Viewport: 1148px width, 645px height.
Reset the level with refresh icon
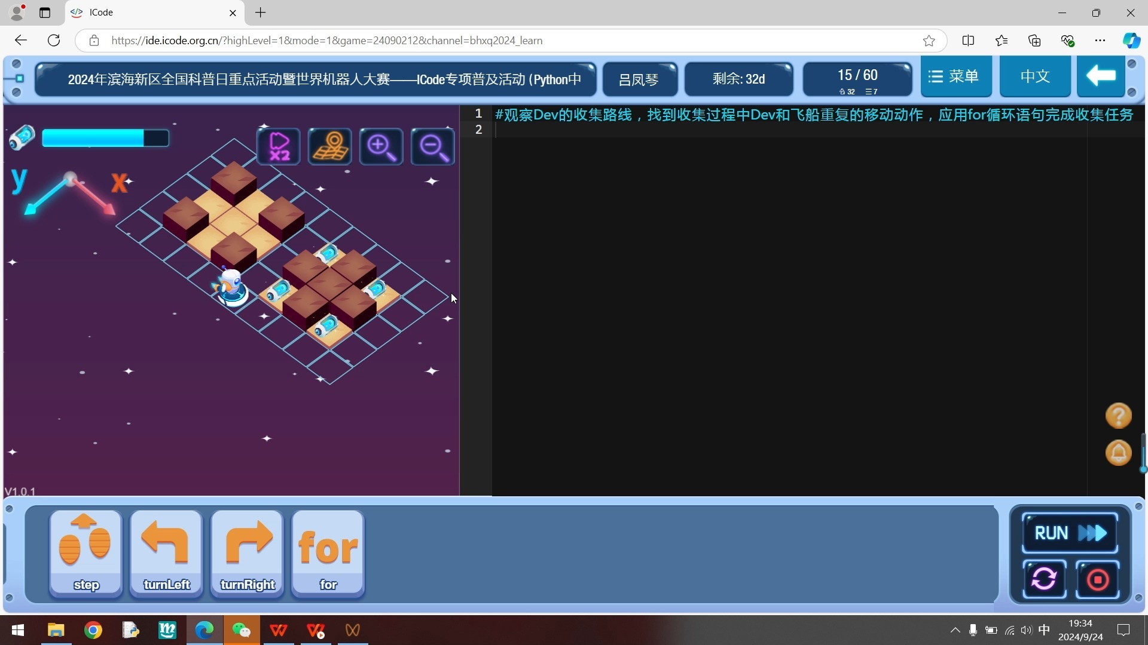coord(1044,579)
